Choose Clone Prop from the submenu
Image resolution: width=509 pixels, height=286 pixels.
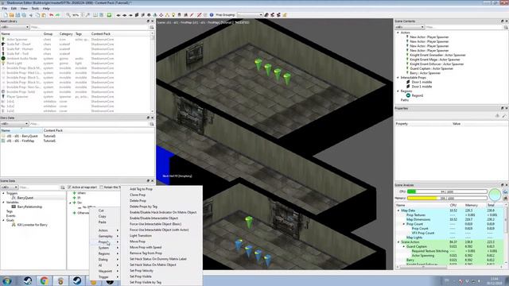tap(138, 195)
